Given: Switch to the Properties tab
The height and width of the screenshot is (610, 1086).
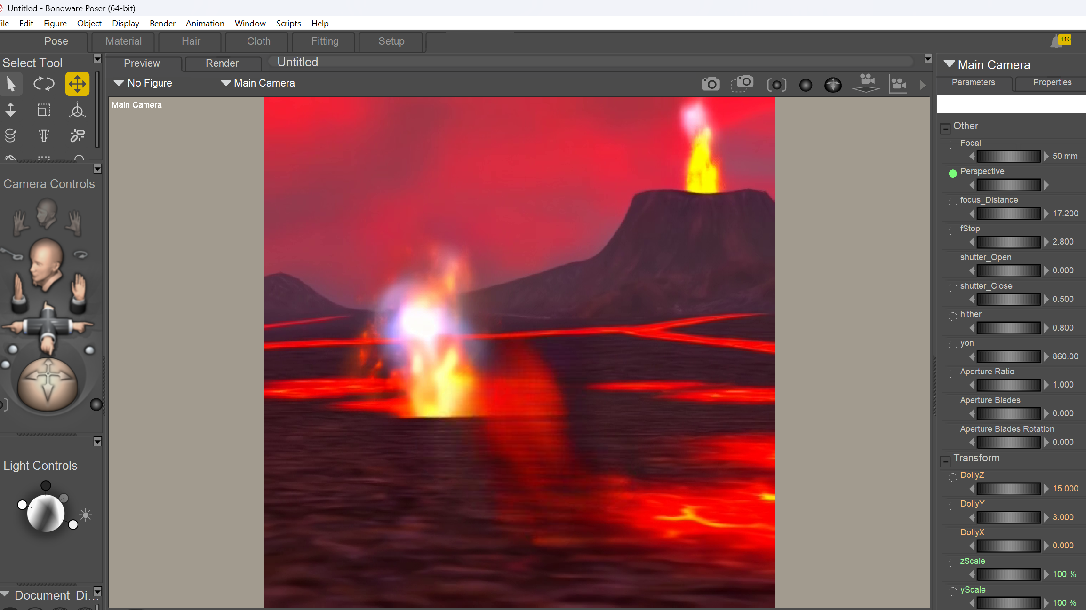Looking at the screenshot, I should point(1052,82).
